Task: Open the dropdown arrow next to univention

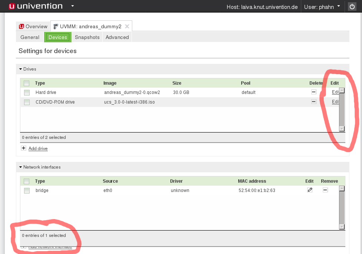Action: 73,6
